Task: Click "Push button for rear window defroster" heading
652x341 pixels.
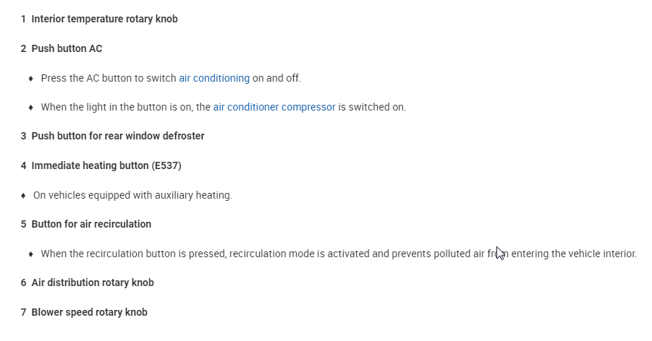Action: [118, 136]
